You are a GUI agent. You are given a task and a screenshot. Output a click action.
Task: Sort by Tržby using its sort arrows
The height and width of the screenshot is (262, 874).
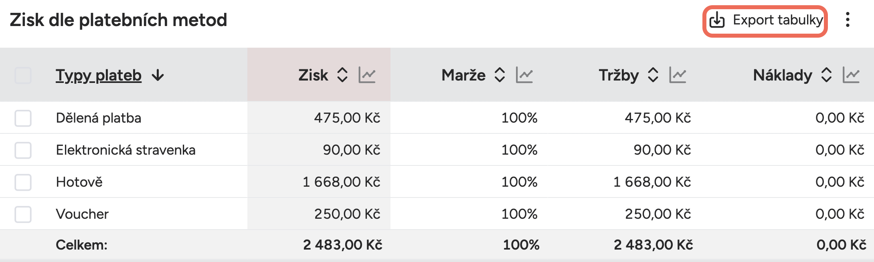point(653,75)
